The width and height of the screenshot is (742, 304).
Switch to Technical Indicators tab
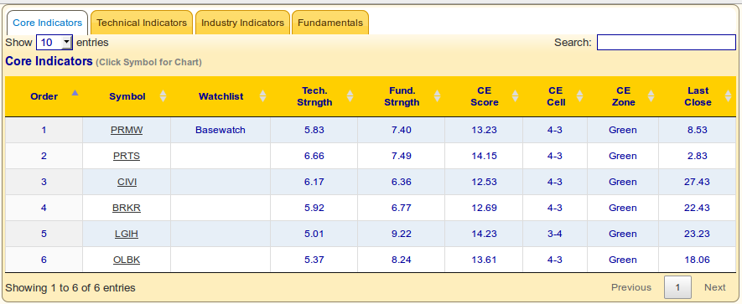(x=142, y=23)
